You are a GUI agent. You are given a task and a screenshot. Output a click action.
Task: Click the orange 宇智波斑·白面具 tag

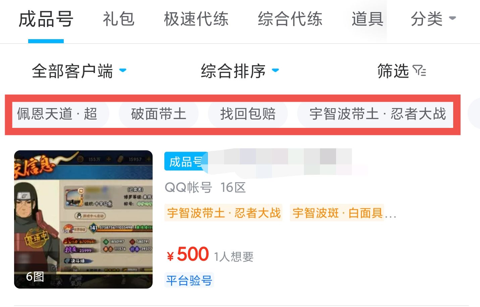tap(337, 213)
